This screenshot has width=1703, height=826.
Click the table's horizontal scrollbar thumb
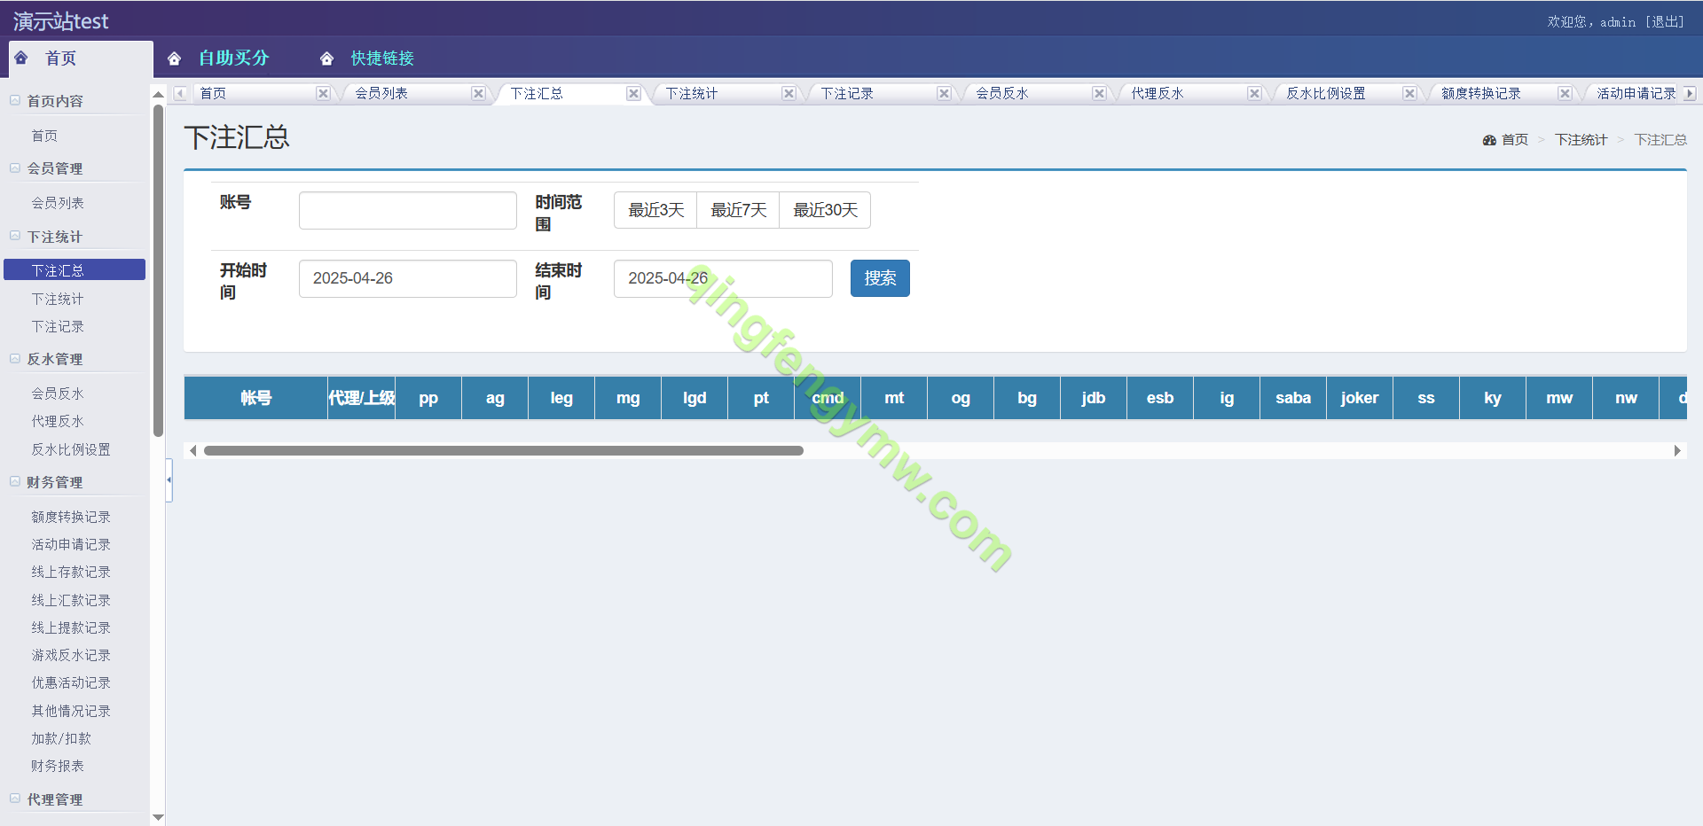[x=503, y=450]
